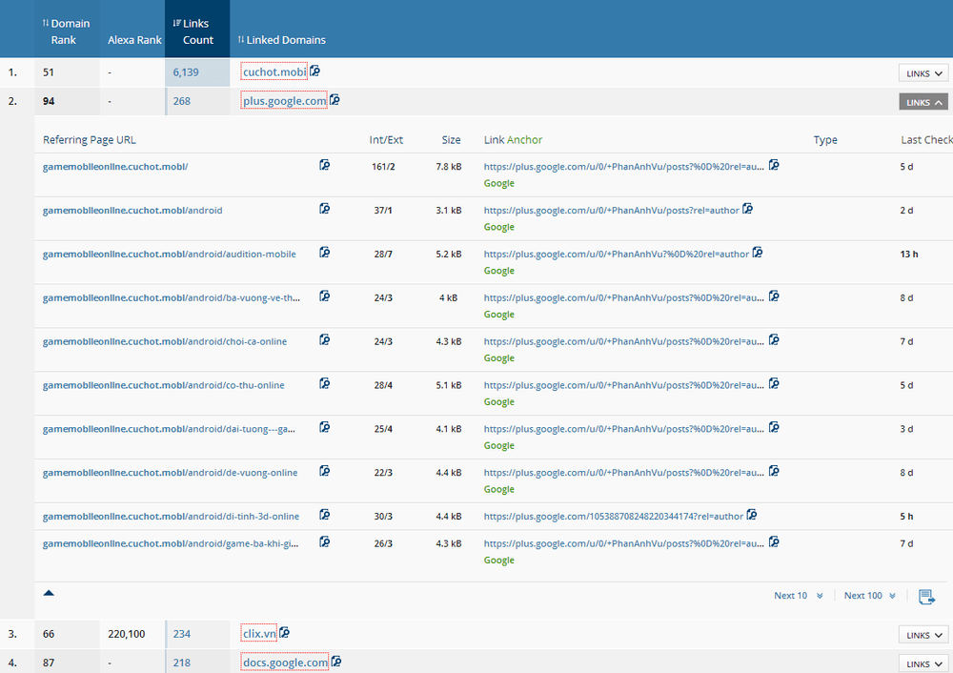Click the anchor inspect icon in the 24/3 4 kB row
This screenshot has width=953, height=673.
pos(774,296)
